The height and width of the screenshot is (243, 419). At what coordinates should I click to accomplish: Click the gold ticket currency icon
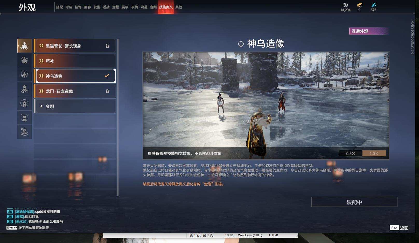(359, 5)
